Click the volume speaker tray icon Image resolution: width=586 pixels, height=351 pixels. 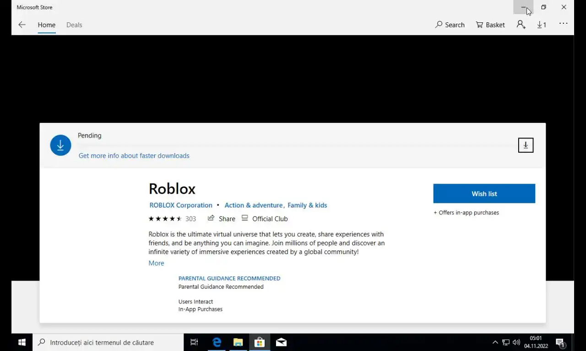tap(516, 342)
